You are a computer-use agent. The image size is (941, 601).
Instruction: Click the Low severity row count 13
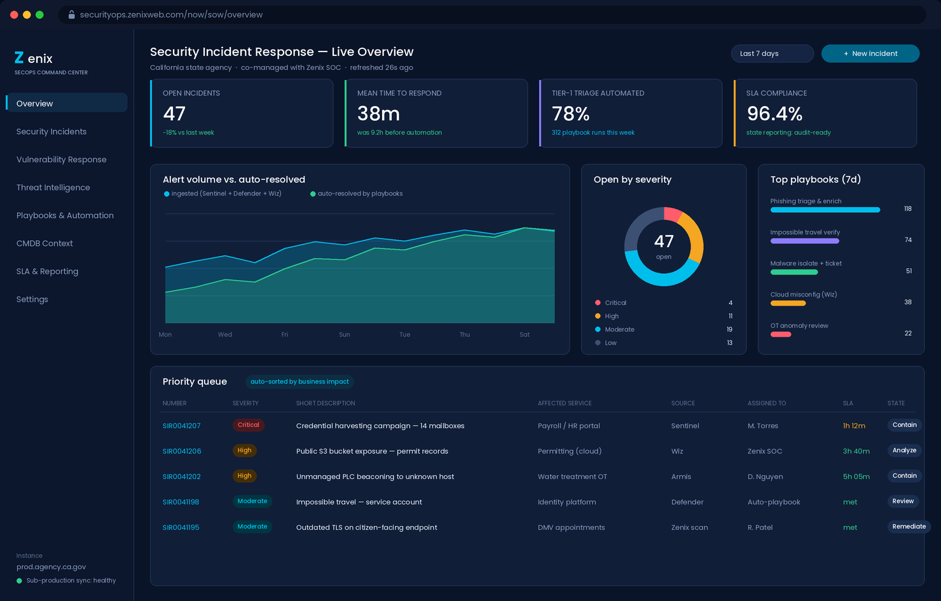730,342
